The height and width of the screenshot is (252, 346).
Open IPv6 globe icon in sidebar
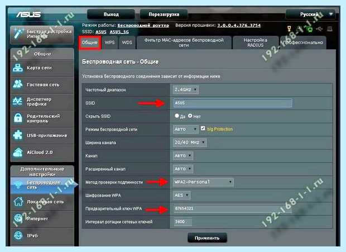tap(18, 235)
